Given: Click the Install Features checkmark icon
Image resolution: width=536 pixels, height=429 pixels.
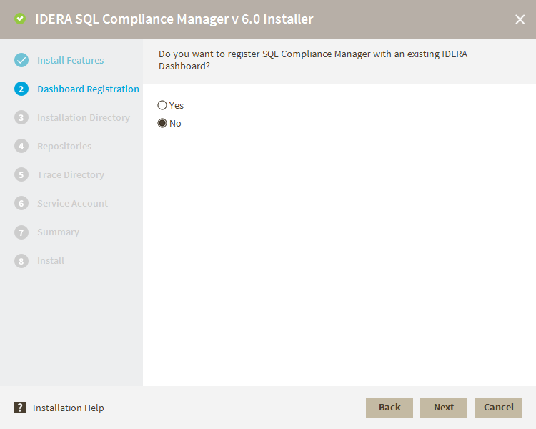Looking at the screenshot, I should click(21, 60).
